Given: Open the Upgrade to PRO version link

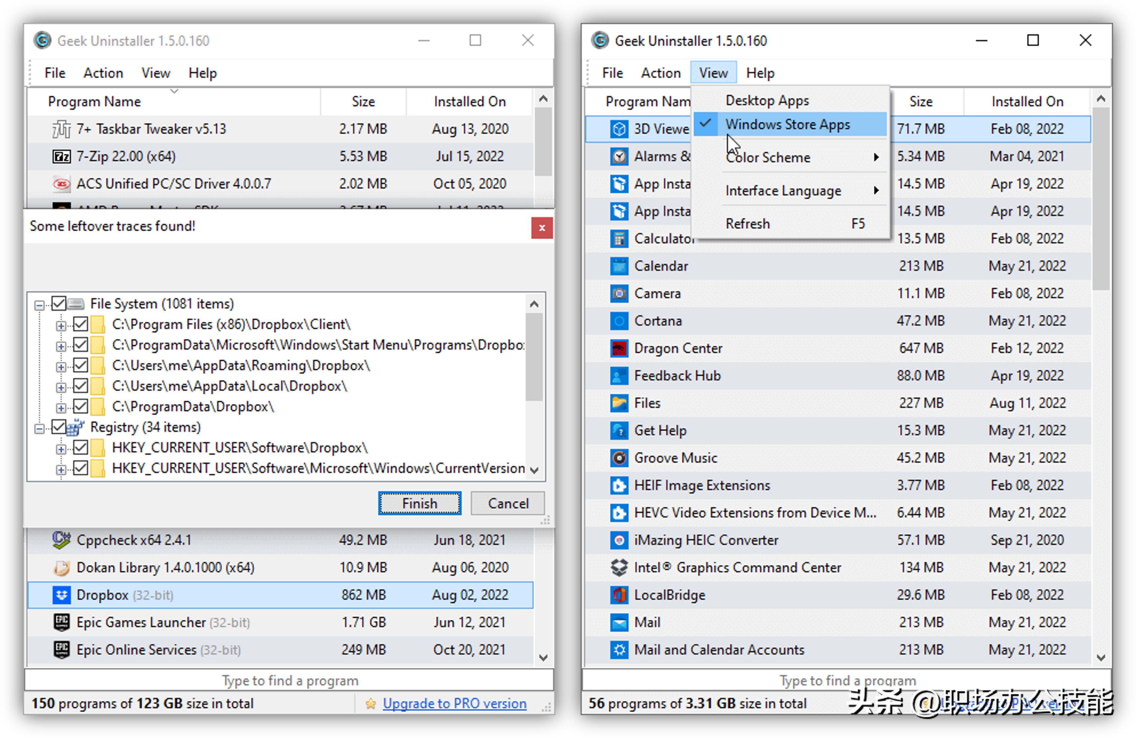Looking at the screenshot, I should 454,703.
